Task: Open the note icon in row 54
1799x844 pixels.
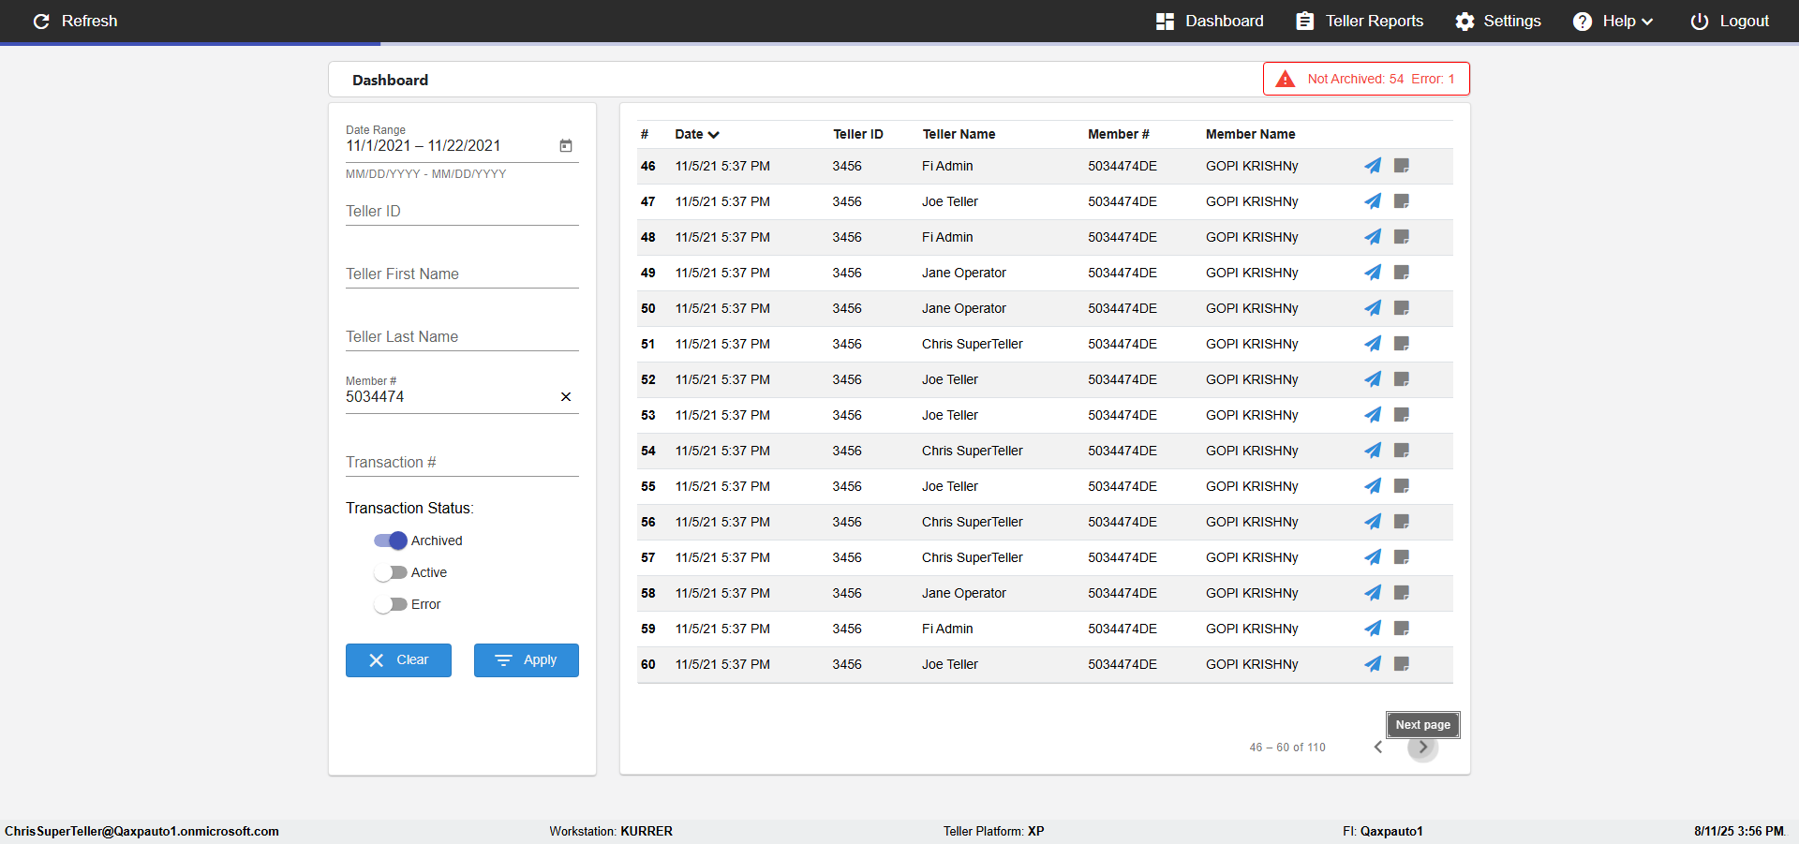Action: click(x=1402, y=451)
